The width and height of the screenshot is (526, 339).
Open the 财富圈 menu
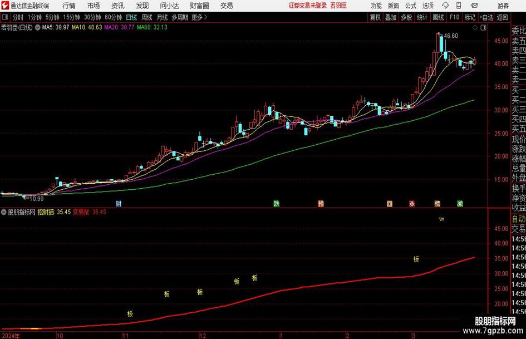tap(199, 6)
